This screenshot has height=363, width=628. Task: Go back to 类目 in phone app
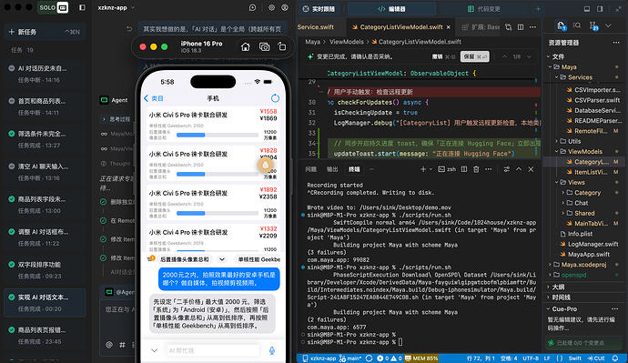[x=154, y=98]
